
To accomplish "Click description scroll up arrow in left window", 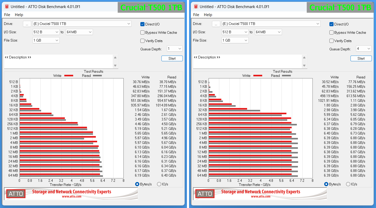I will click(x=115, y=57).
